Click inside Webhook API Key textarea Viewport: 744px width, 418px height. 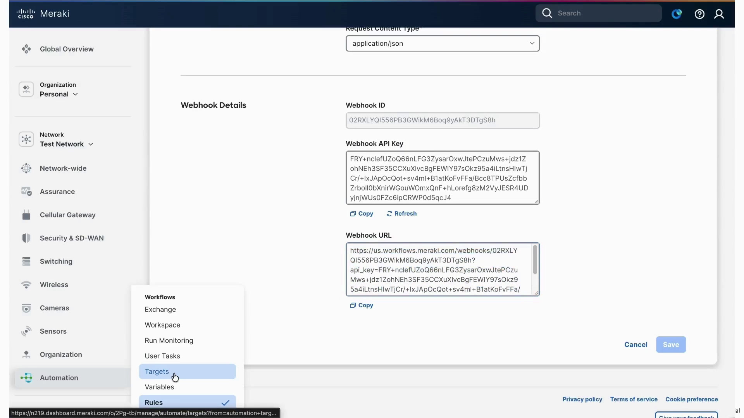pos(443,178)
